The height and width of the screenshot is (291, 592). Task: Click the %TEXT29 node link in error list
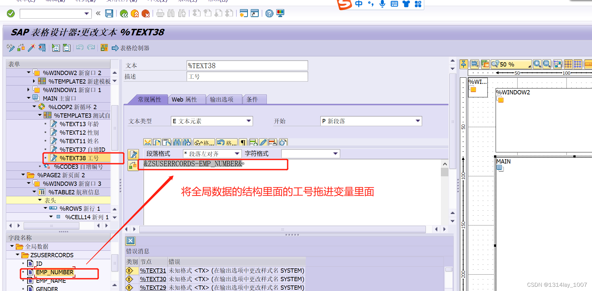pos(153,287)
